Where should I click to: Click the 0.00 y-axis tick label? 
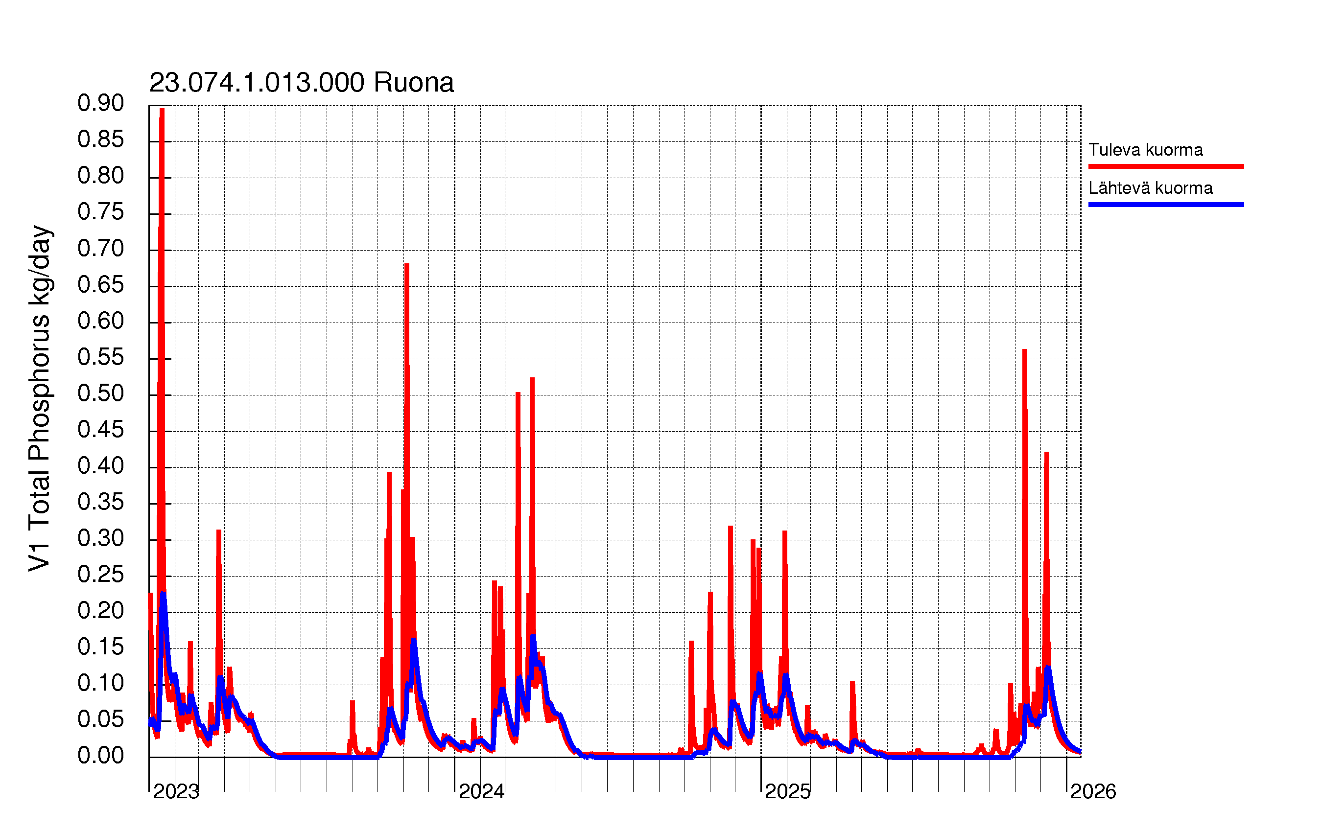100,756
